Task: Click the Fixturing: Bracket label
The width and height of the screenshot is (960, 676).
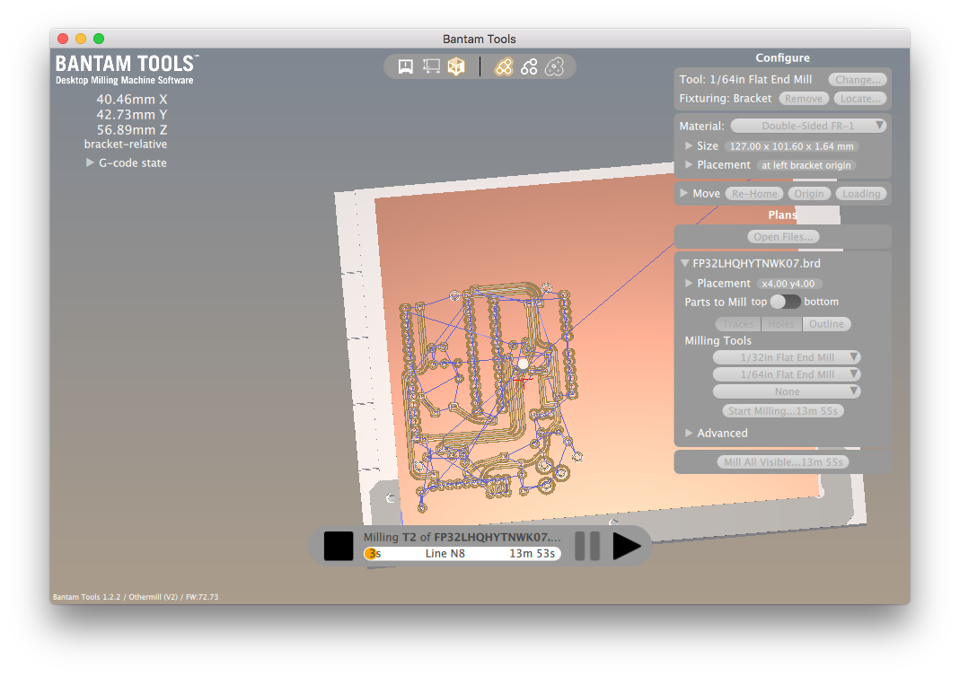Action: tap(725, 99)
